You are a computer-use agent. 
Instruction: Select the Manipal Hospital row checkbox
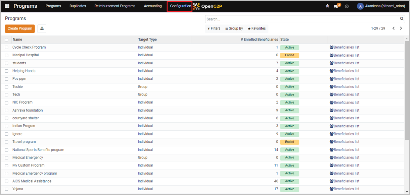7,55
